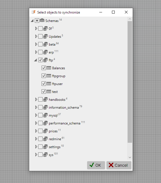Expand the information_schema node
Viewport: 161px width, 183px height.
pos(36,107)
